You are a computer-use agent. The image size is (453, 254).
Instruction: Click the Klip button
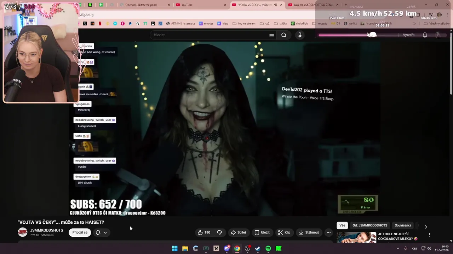[x=284, y=232]
